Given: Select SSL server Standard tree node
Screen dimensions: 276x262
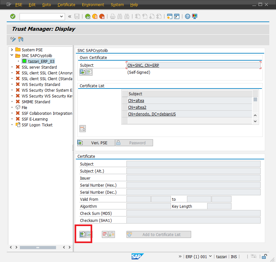Looking at the screenshot, I should pyautogui.click(x=39, y=67).
